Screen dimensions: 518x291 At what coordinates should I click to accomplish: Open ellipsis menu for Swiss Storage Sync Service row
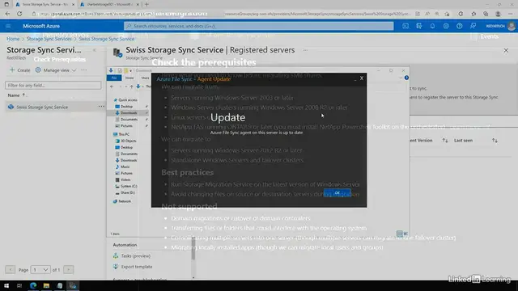point(101,107)
